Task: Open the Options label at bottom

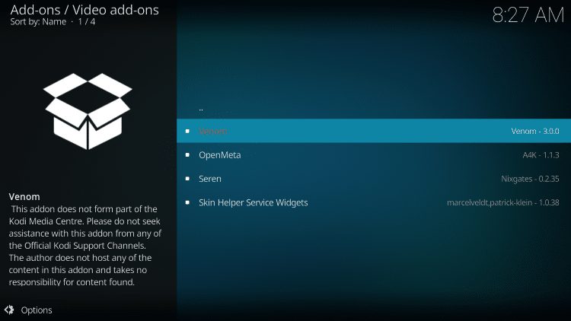Action: [37, 310]
